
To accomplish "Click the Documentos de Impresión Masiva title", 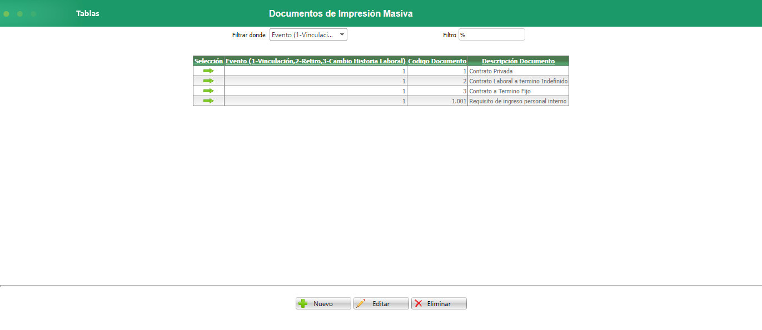I will (x=341, y=13).
